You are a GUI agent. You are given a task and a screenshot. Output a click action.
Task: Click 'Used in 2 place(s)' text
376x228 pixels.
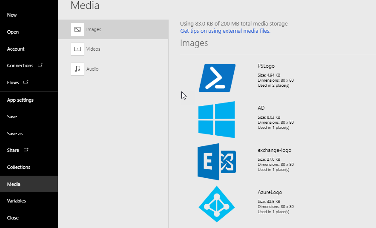[x=273, y=85]
